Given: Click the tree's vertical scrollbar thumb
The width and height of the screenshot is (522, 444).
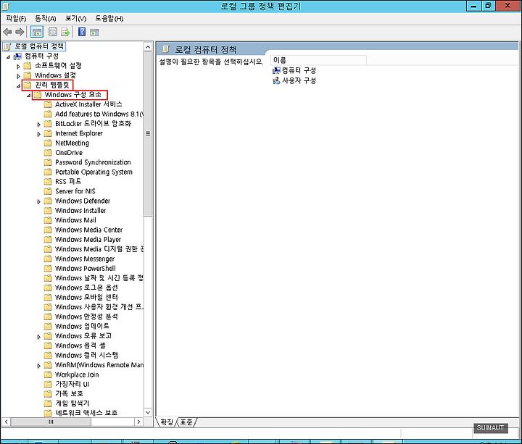Looking at the screenshot, I should tap(148, 134).
